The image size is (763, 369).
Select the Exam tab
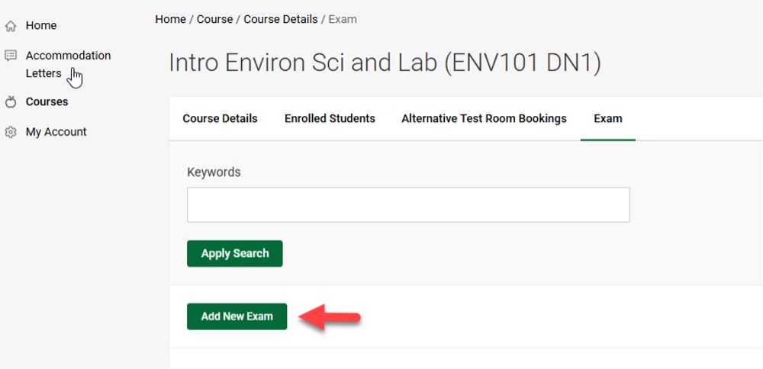pyautogui.click(x=608, y=119)
